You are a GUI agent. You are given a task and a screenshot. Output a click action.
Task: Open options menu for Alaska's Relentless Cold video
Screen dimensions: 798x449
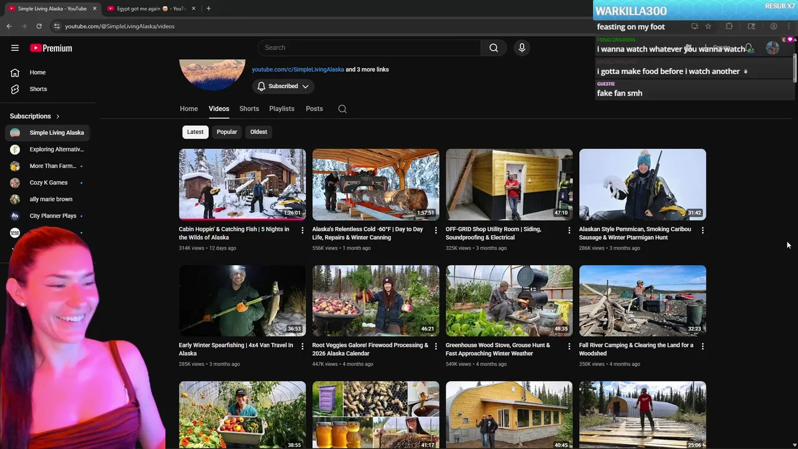coord(436,230)
